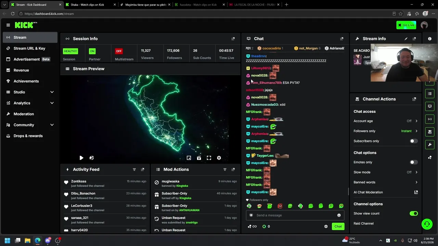Filter the Mod Actions list
This screenshot has width=438, height=246.
[x=225, y=169]
